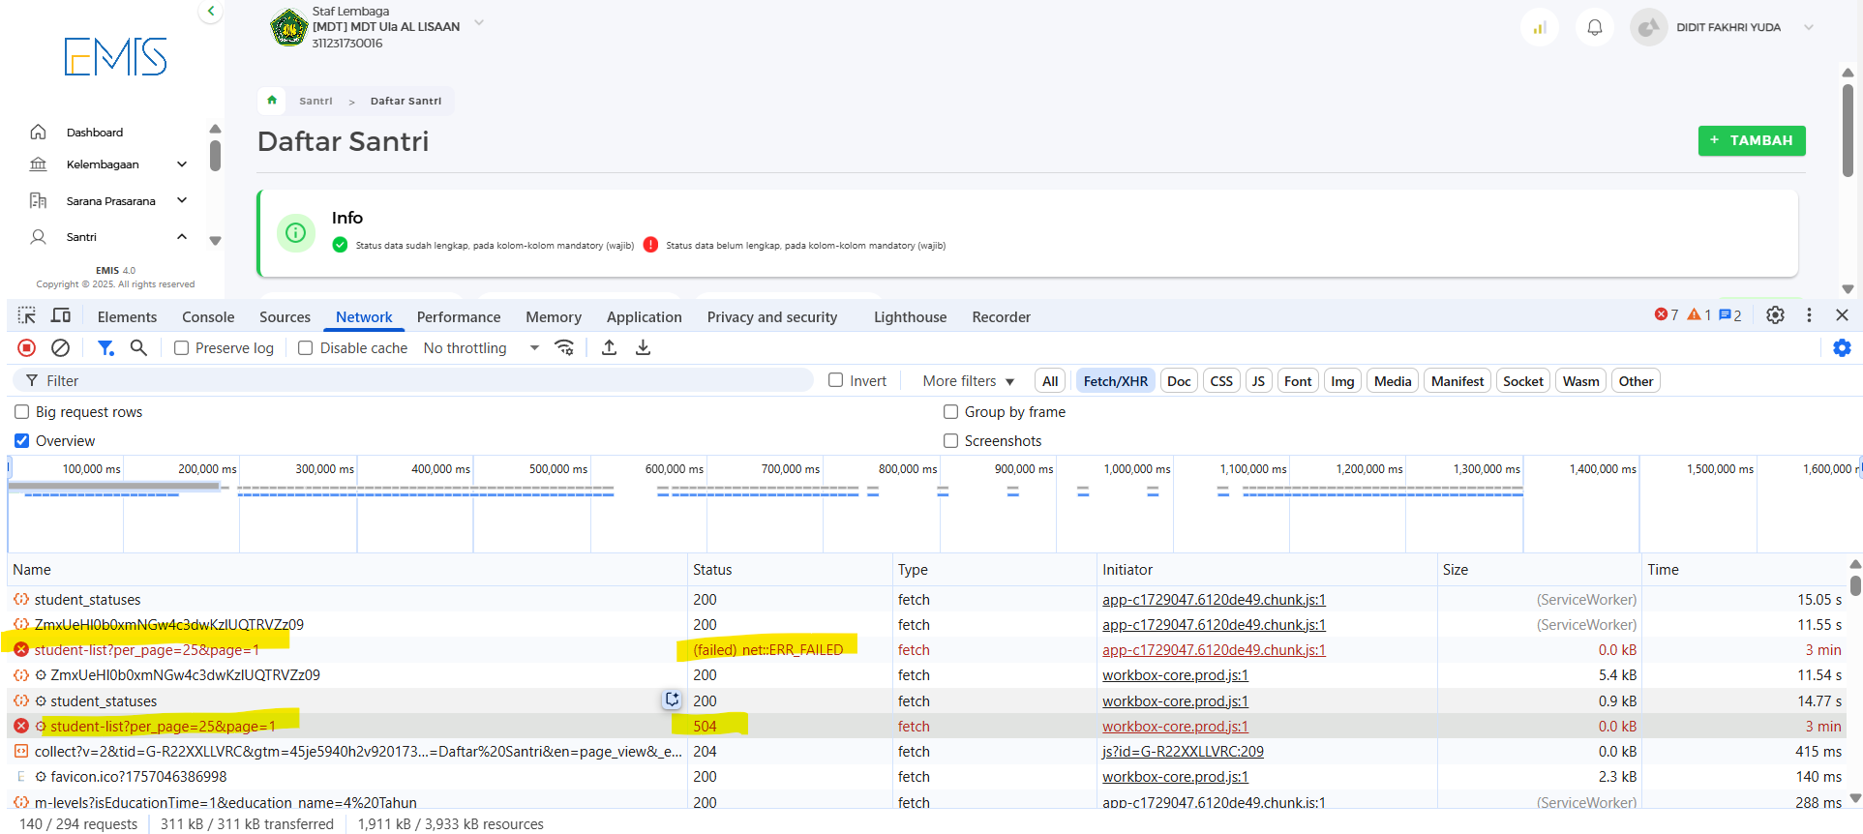Click the green TAMBAH button
Viewport: 1863px width, 834px height.
point(1751,140)
